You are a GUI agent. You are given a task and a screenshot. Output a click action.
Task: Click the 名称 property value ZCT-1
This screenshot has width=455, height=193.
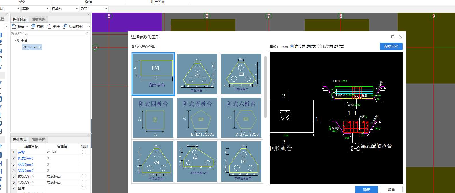[x=62, y=152]
